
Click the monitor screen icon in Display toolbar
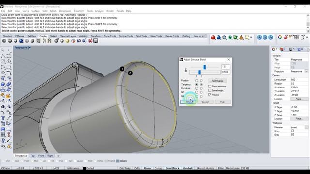click(96, 41)
